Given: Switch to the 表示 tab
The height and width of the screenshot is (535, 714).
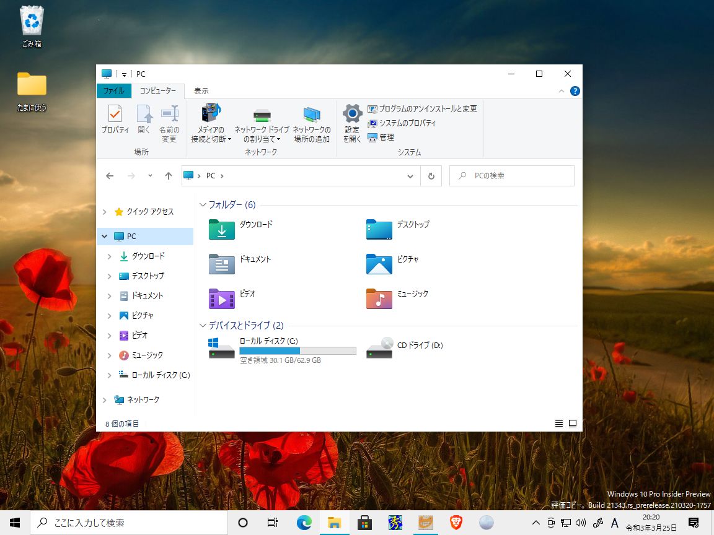Looking at the screenshot, I should [x=200, y=90].
